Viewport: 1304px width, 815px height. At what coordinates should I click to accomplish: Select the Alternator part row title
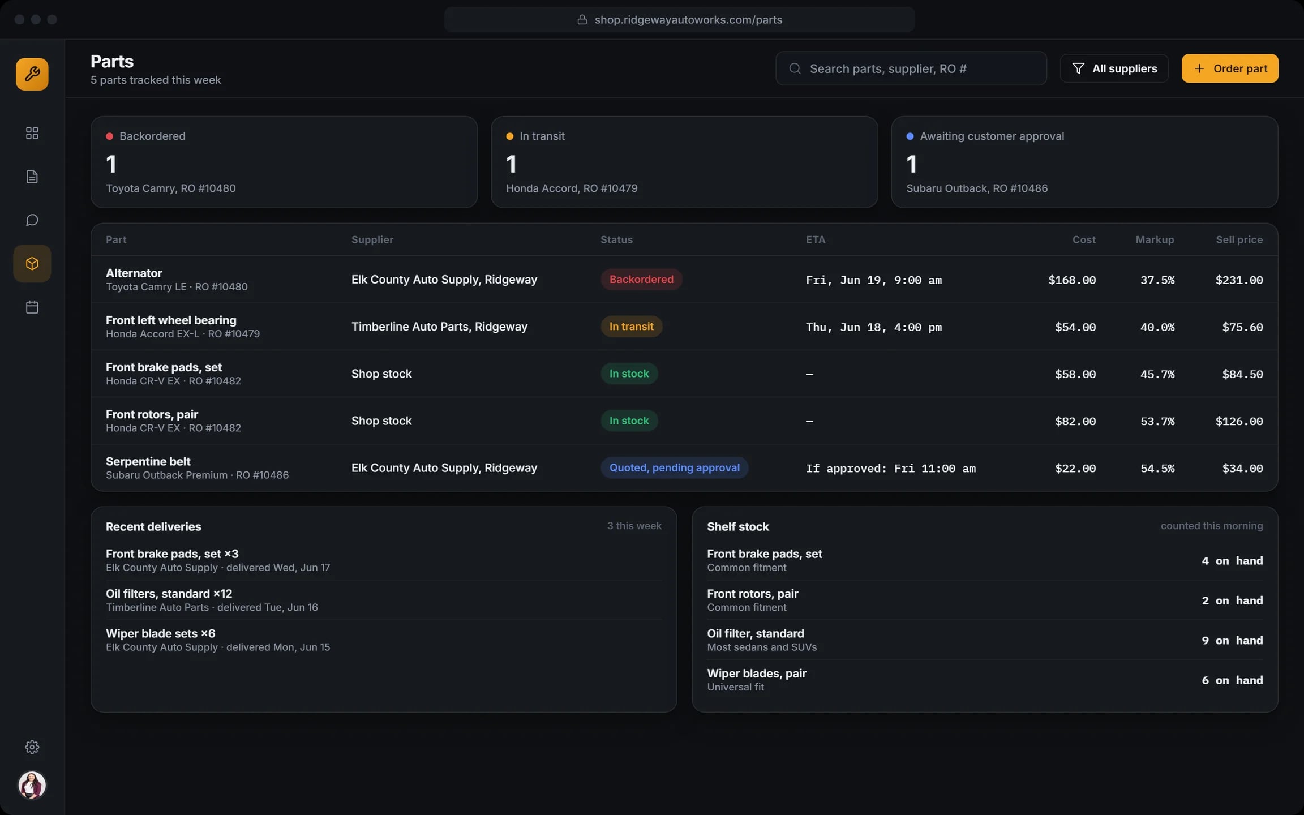134,273
